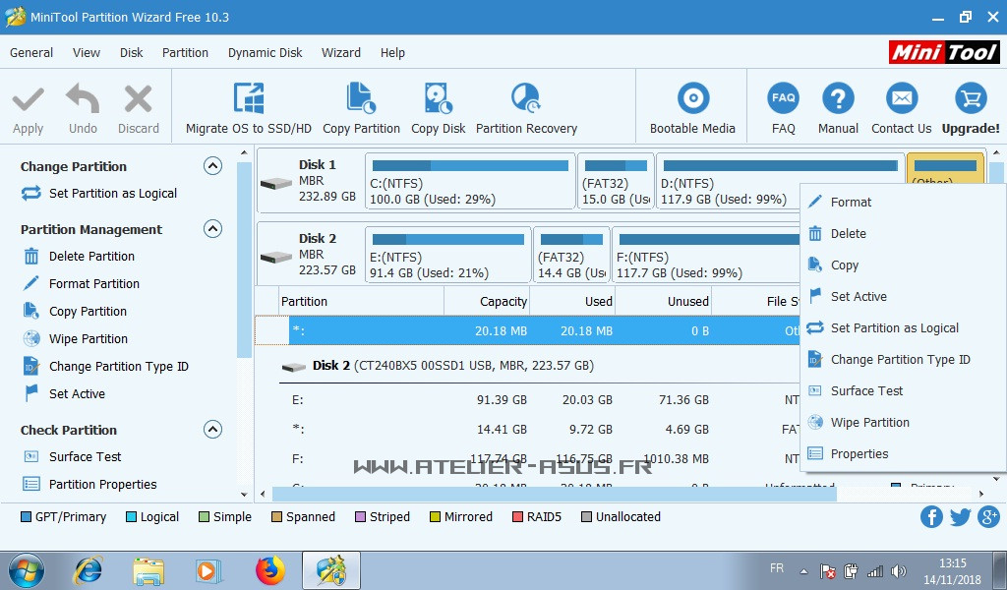Image resolution: width=1007 pixels, height=590 pixels.
Task: Open the Help menu
Action: (x=392, y=53)
